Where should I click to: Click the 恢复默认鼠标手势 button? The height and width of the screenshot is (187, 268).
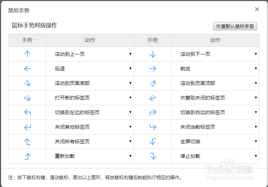point(235,26)
